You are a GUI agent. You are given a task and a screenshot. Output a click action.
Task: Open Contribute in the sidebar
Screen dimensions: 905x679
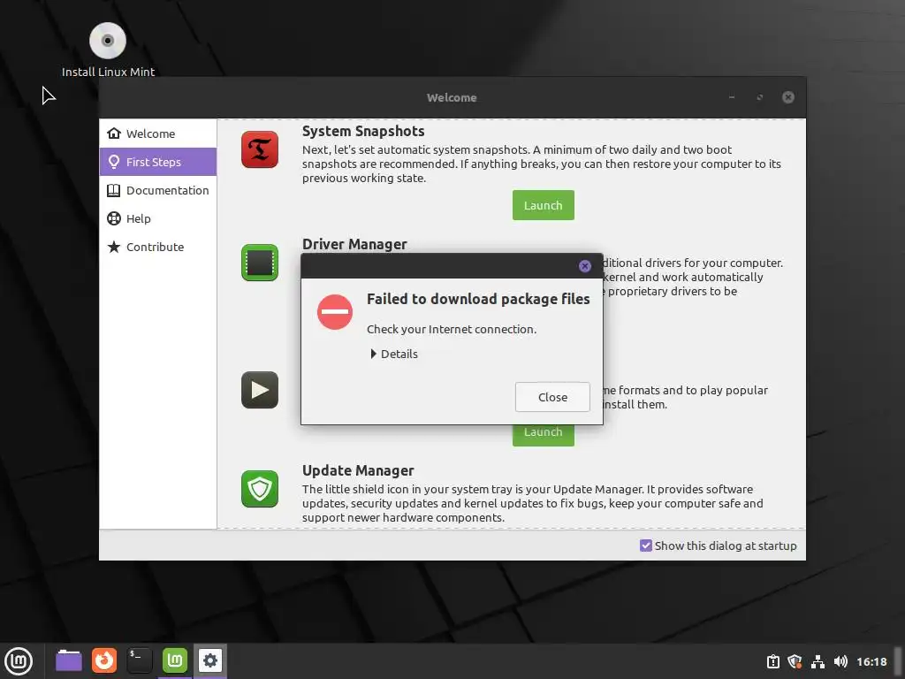pyautogui.click(x=158, y=247)
